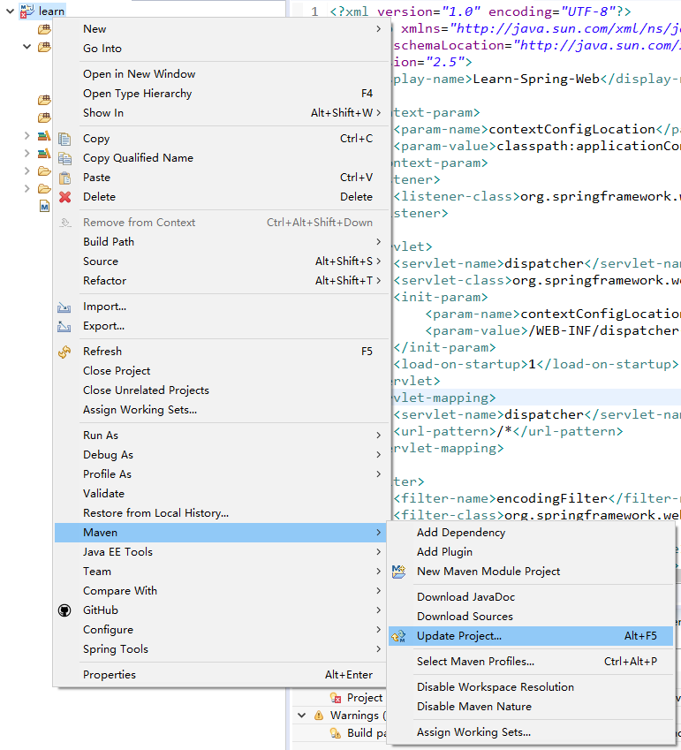Click the Update Project icon in Maven submenu
Viewport: 681px width, 750px height.
click(x=398, y=636)
